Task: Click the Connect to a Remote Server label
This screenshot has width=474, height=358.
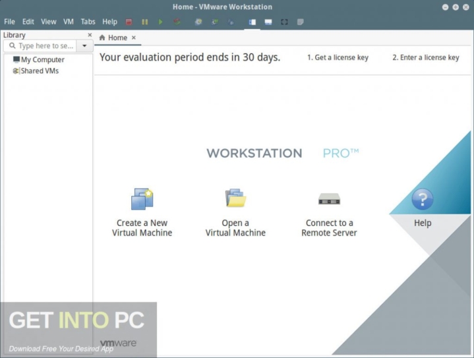Action: click(329, 227)
